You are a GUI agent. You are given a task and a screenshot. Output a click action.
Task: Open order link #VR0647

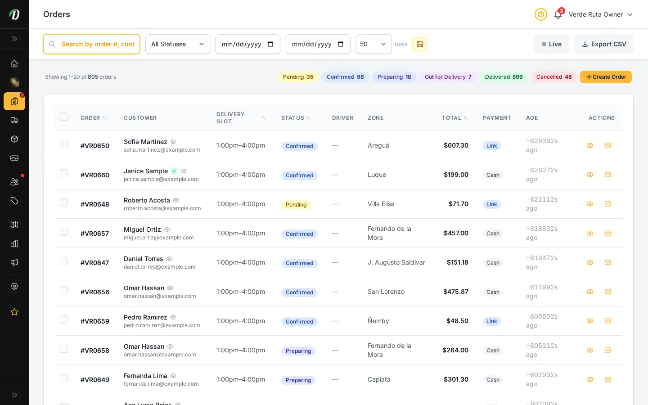94,263
